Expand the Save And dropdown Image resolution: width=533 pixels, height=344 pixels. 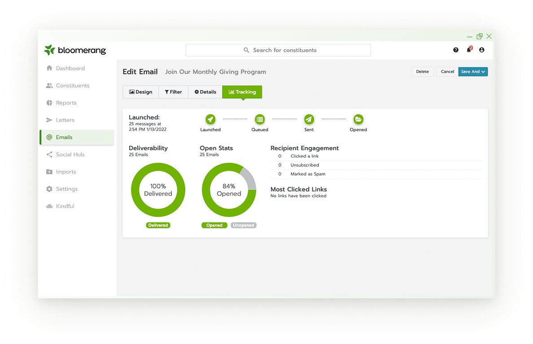[x=473, y=72]
